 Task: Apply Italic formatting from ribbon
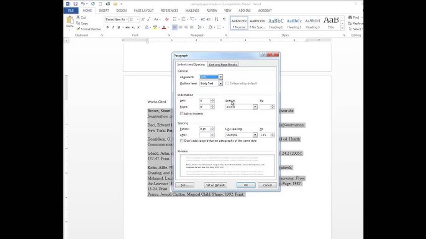(x=113, y=27)
